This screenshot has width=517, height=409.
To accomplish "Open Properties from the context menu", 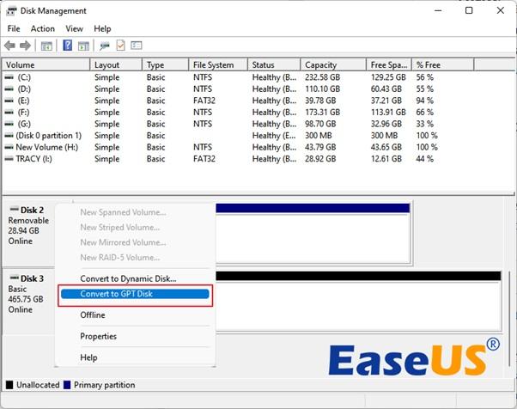I will point(98,336).
